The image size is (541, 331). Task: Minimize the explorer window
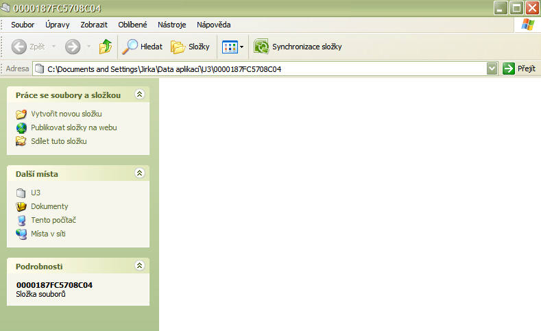(501, 8)
